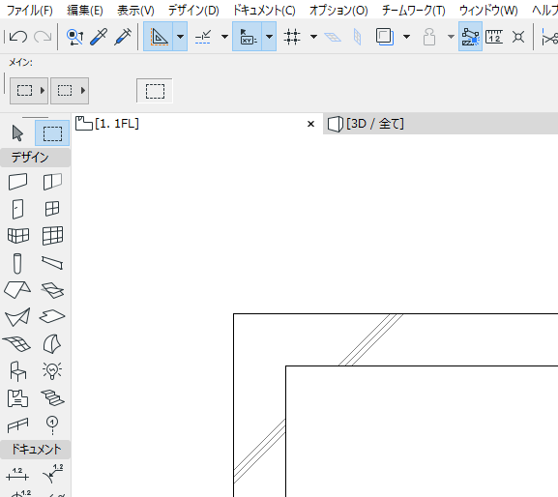Toggle the snap guides icon
Viewport: 558px width, 497px height.
[x=203, y=37]
